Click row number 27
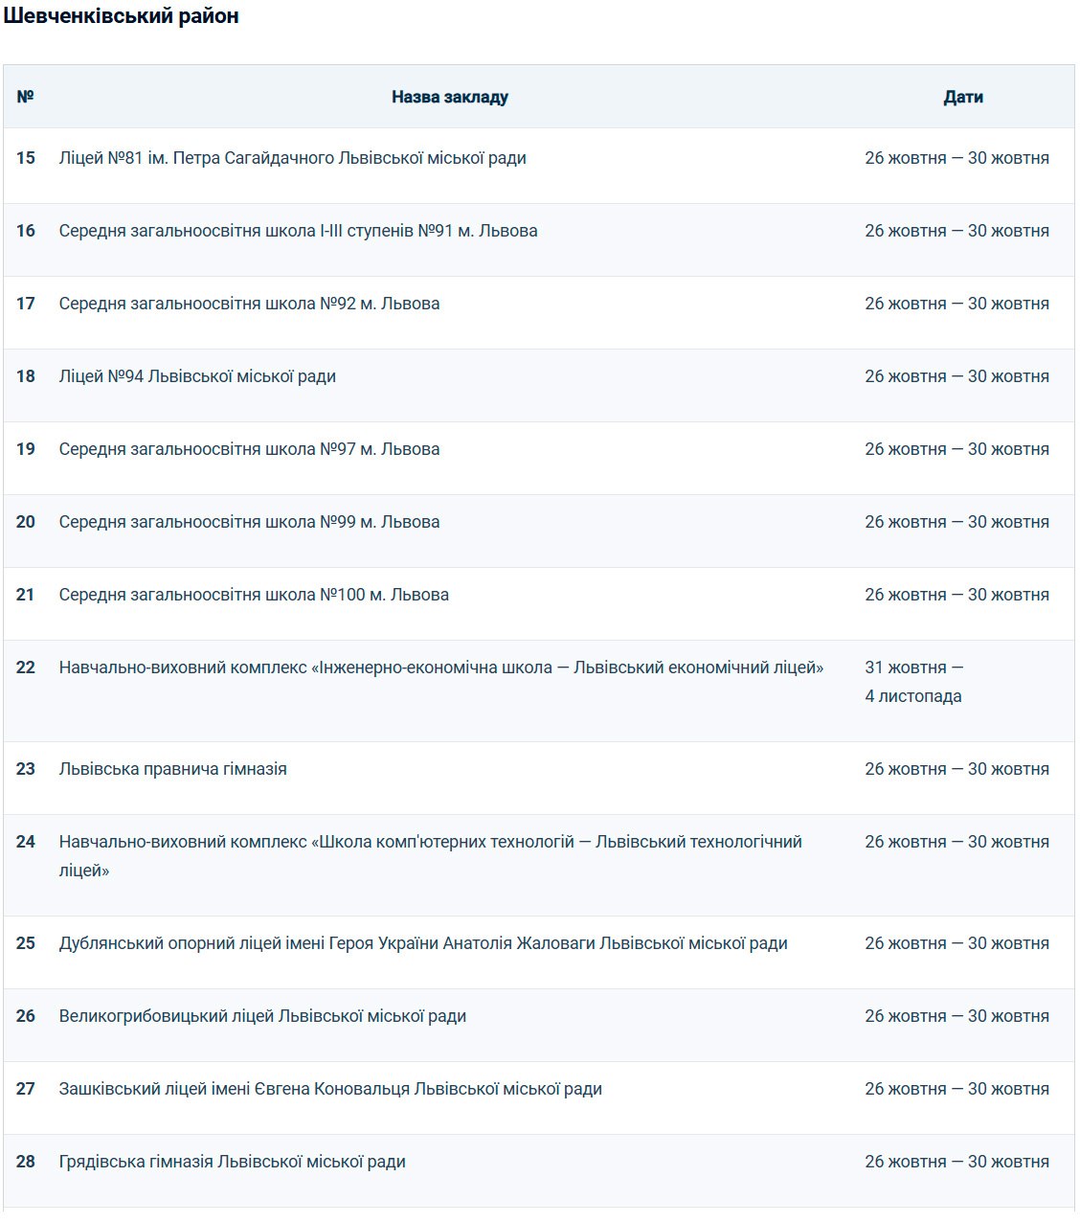 coord(26,1089)
